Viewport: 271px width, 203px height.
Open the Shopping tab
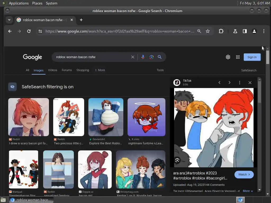(83, 70)
